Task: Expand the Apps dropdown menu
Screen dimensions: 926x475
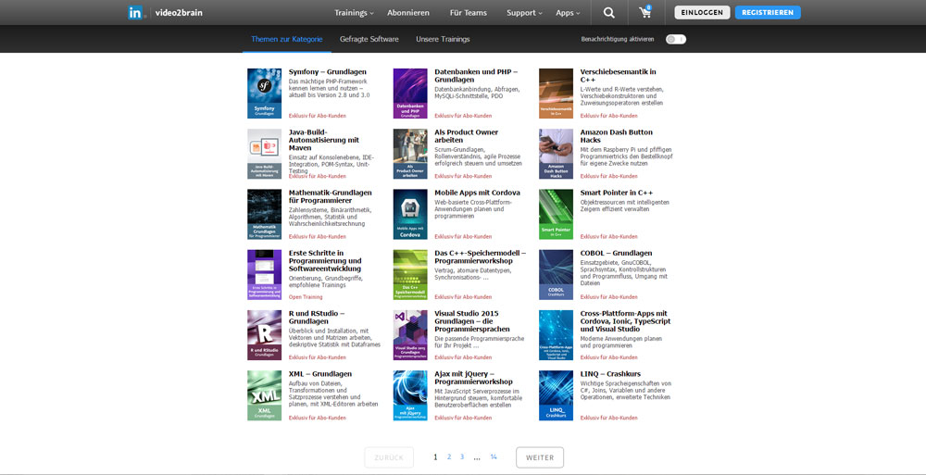Action: coord(568,12)
